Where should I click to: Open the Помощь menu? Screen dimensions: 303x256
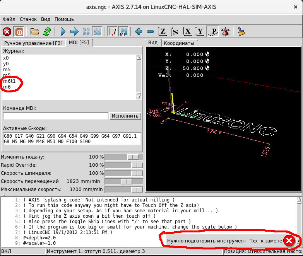(x=64, y=19)
